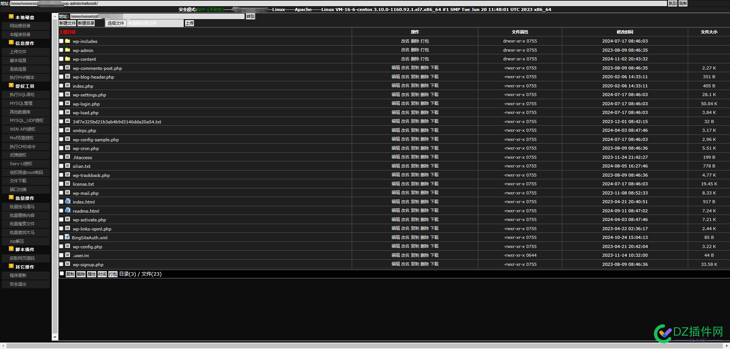Click file icon next to xmlrpc.php
730x349 pixels.
click(68, 130)
